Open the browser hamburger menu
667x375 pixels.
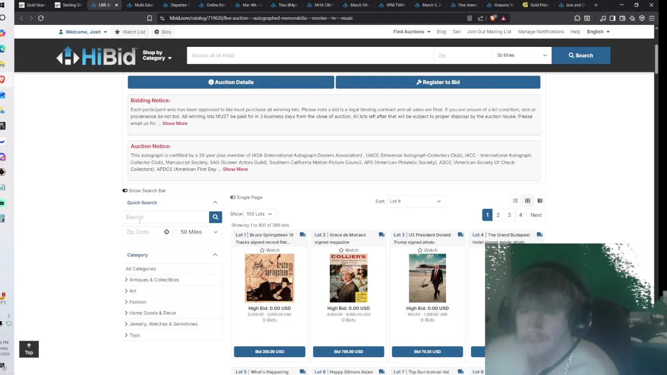pos(651,18)
